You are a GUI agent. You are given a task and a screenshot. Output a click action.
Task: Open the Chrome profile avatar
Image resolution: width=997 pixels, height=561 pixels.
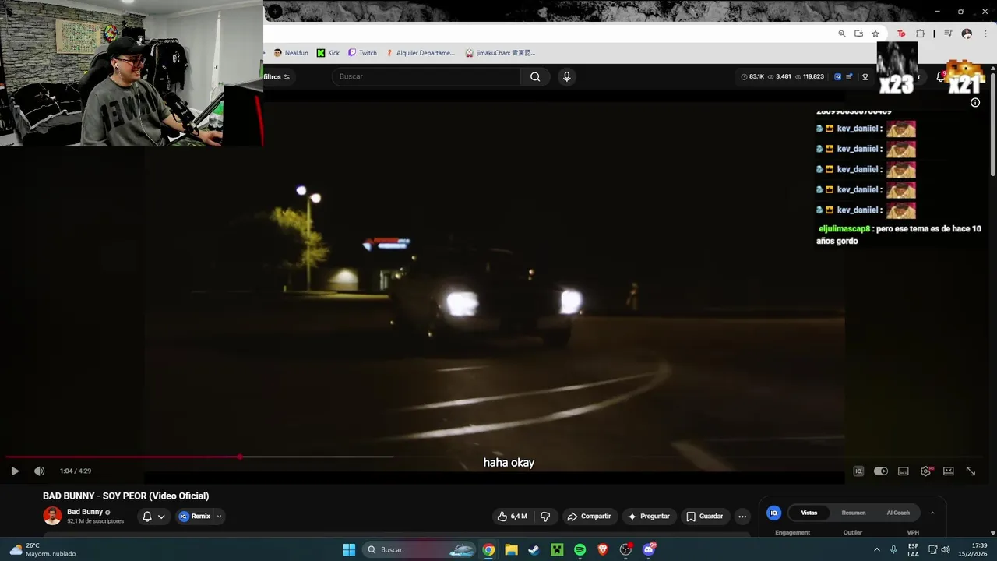[967, 34]
